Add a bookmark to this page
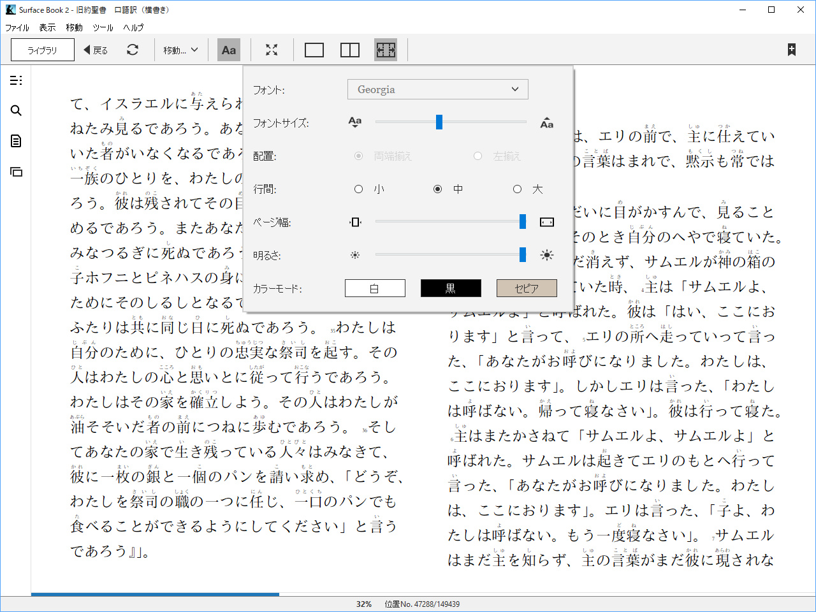 tap(791, 50)
